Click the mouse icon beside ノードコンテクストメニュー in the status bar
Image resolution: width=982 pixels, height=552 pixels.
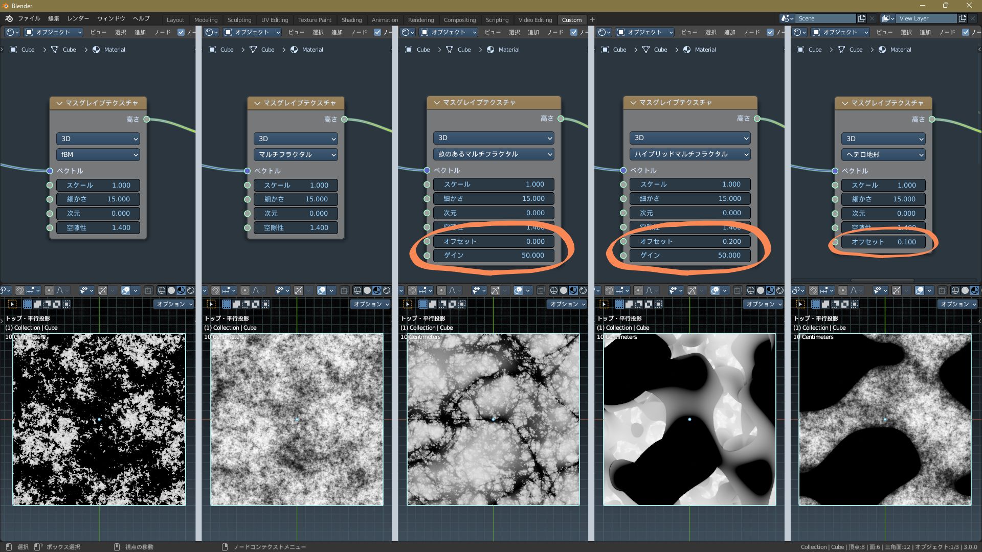coord(225,547)
